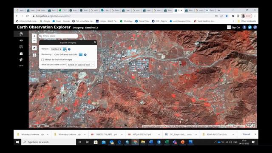Image resolution: width=272 pixels, height=153 pixels.
Task: Open Rendering dropdown Color Infrared with DRA
Action: tap(81, 55)
